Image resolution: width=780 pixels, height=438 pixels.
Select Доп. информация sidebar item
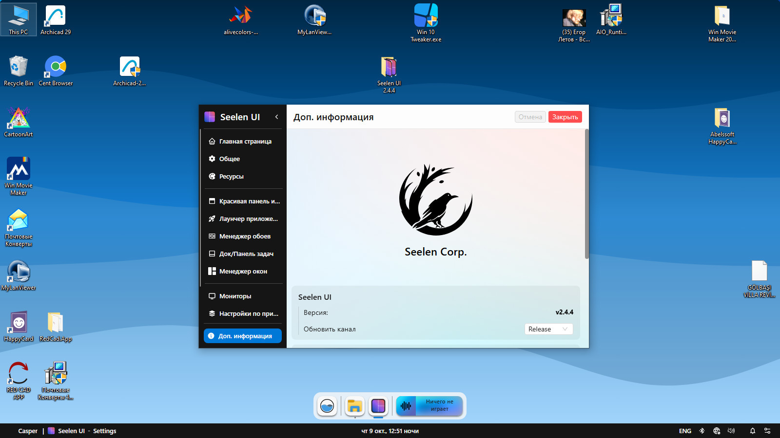coord(243,336)
